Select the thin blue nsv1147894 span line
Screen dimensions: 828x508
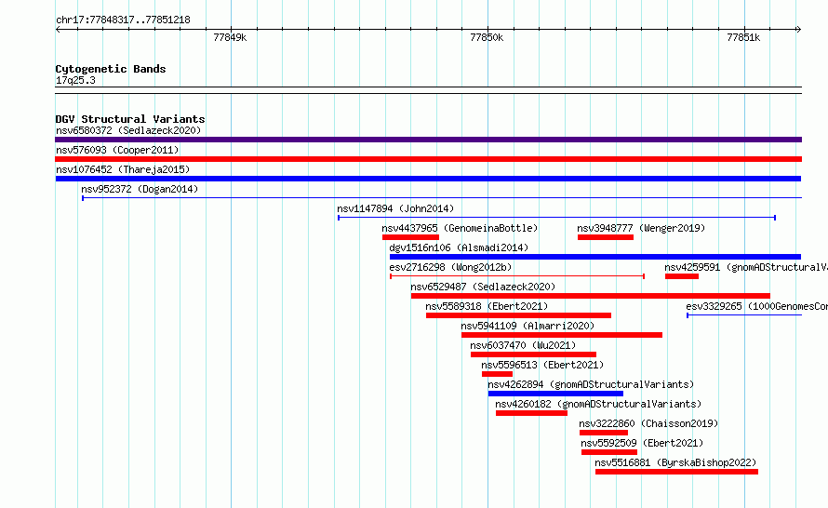(x=556, y=218)
